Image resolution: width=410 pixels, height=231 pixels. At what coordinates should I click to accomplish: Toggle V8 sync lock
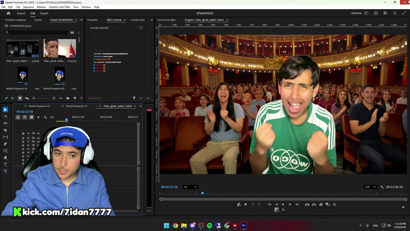coord(33,138)
